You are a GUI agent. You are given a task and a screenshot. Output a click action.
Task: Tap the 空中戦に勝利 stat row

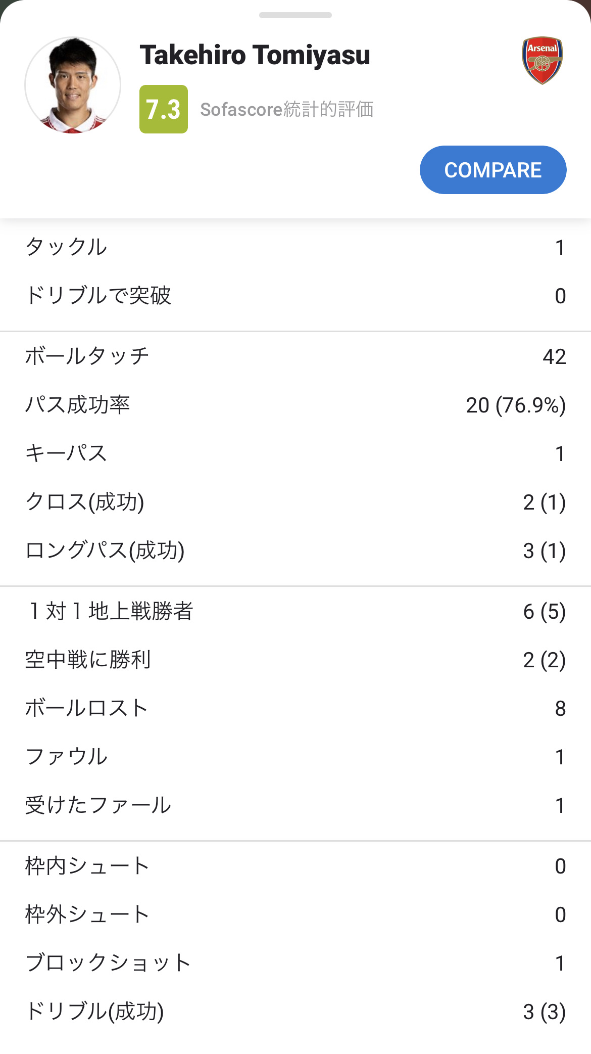295,660
